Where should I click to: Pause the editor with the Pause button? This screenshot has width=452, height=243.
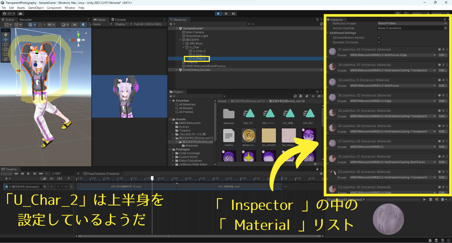pyautogui.click(x=226, y=14)
